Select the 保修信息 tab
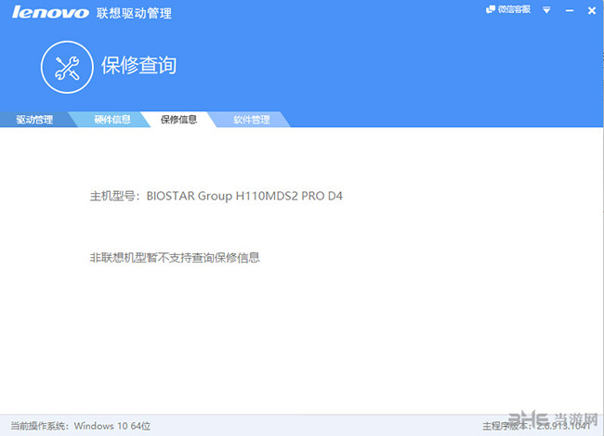 [178, 120]
